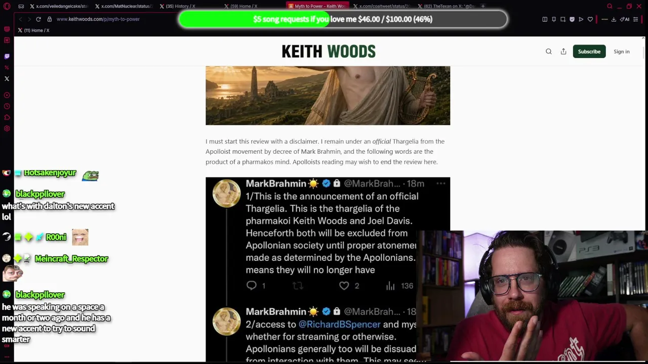This screenshot has height=364, width=648.
Task: Open MarkBrahmin avatar on second tweet
Action: [x=226, y=322]
